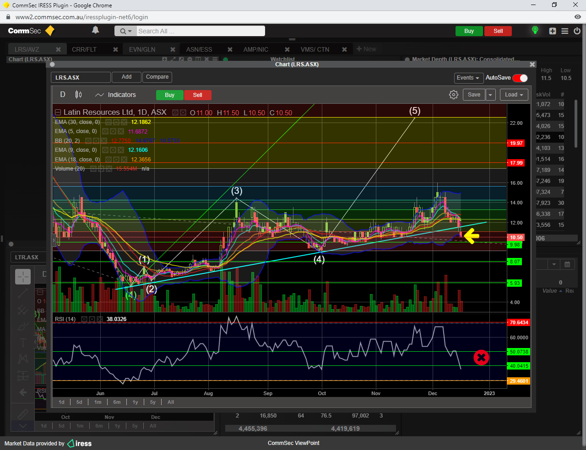The image size is (586, 450).
Task: Click the power logout icon
Action: pyautogui.click(x=577, y=31)
